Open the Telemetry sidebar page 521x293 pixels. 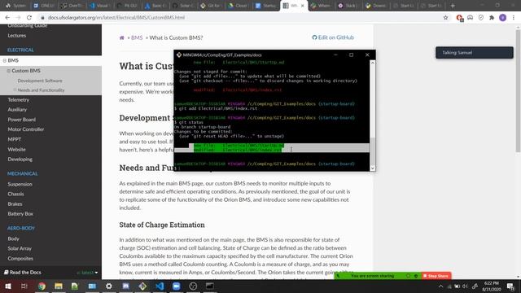tap(19, 99)
